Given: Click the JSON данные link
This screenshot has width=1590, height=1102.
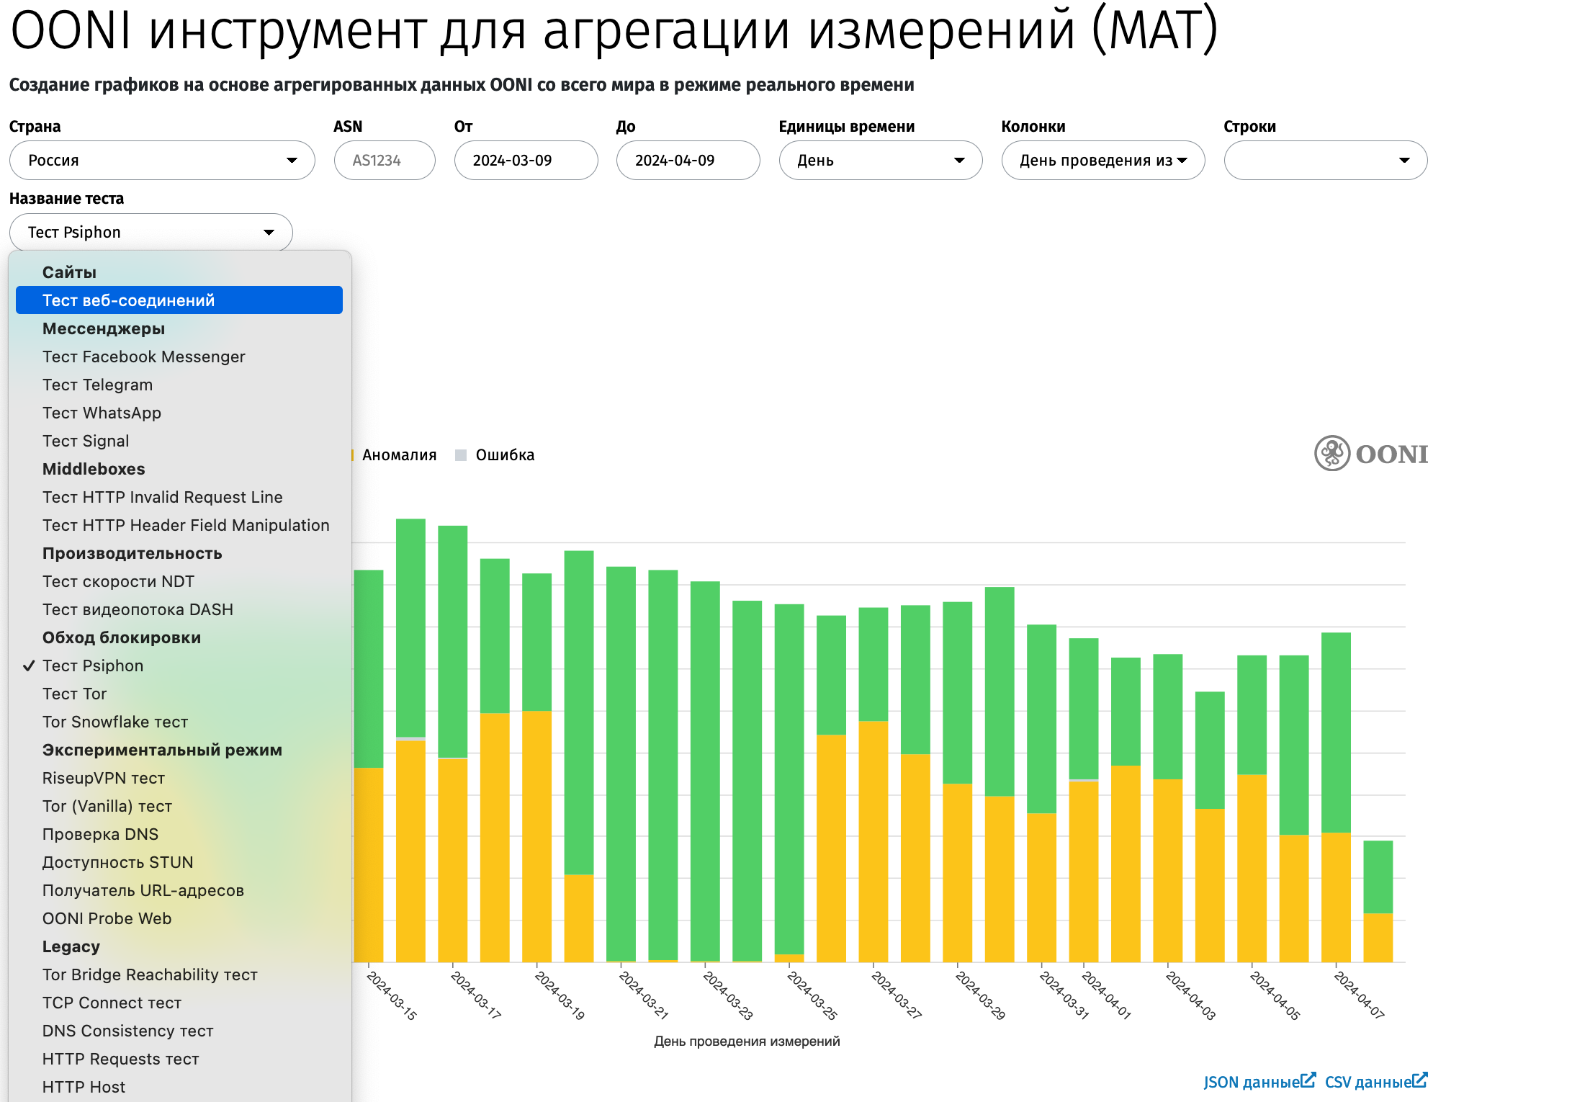Looking at the screenshot, I should [1253, 1082].
